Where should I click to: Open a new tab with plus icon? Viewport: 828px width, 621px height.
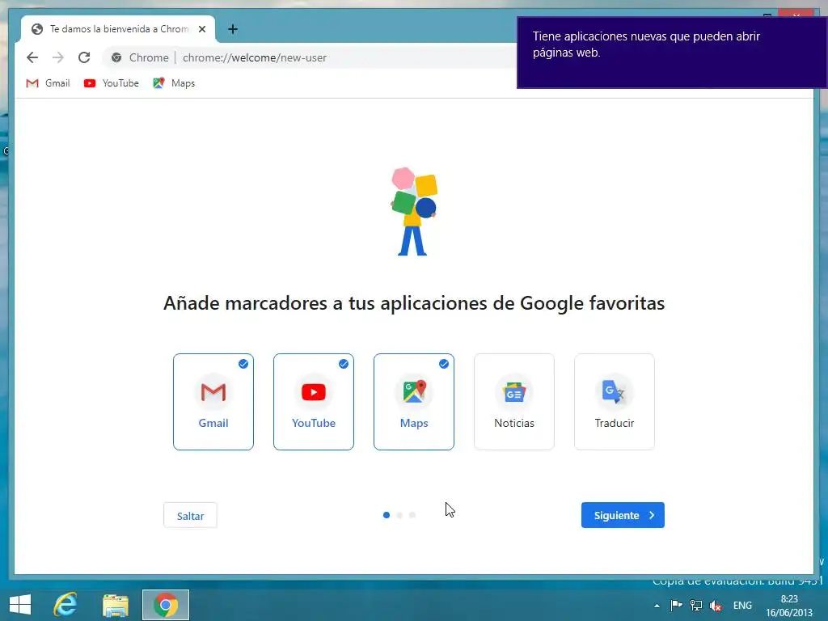coord(233,29)
